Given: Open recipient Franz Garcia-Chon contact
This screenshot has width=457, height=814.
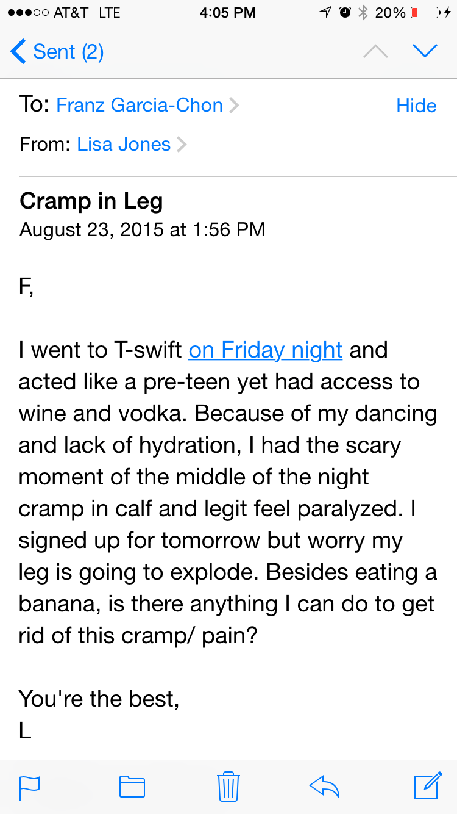Looking at the screenshot, I should (x=140, y=106).
